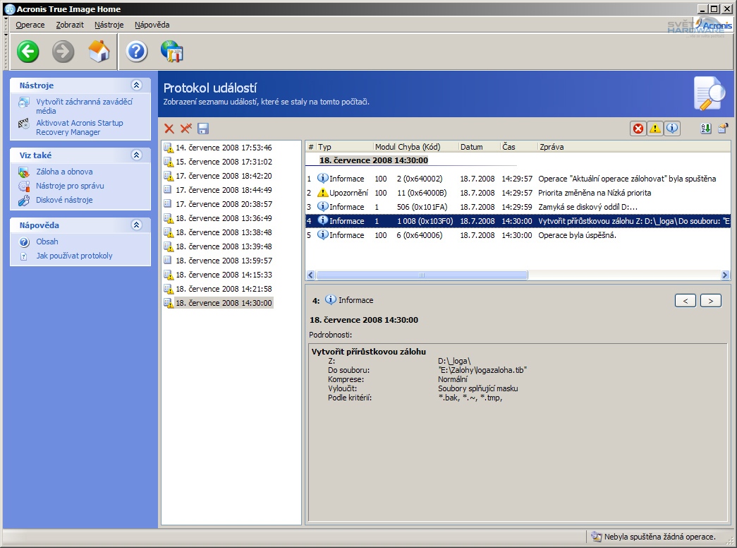
Task: Delete all log entries
Action: point(185,129)
